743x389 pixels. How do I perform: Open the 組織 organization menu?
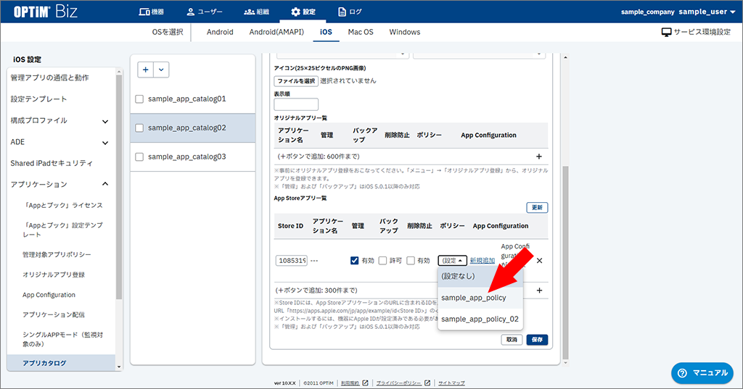[x=256, y=12]
